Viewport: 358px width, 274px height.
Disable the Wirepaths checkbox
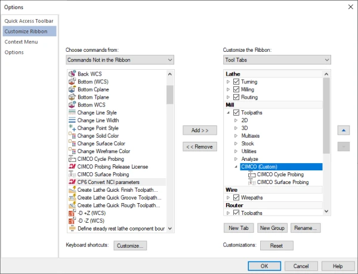point(237,197)
